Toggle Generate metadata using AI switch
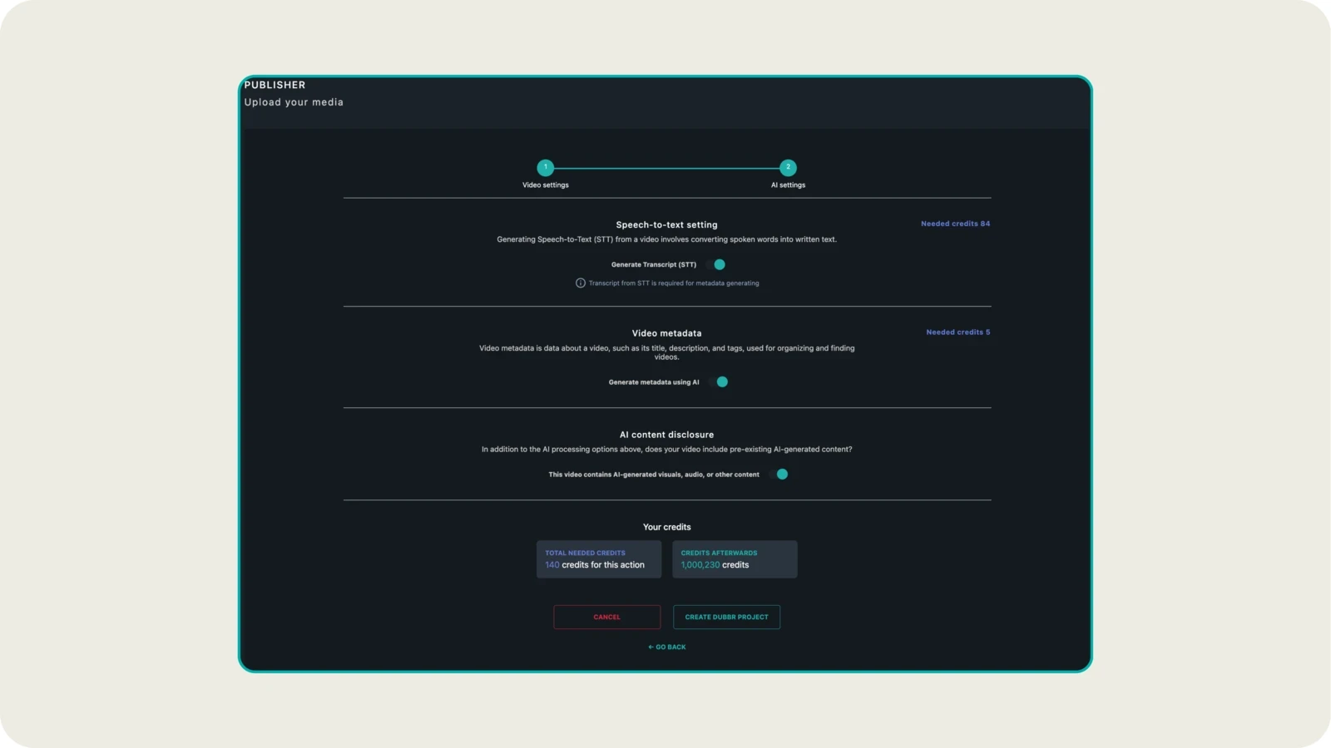1331x748 pixels. 718,382
